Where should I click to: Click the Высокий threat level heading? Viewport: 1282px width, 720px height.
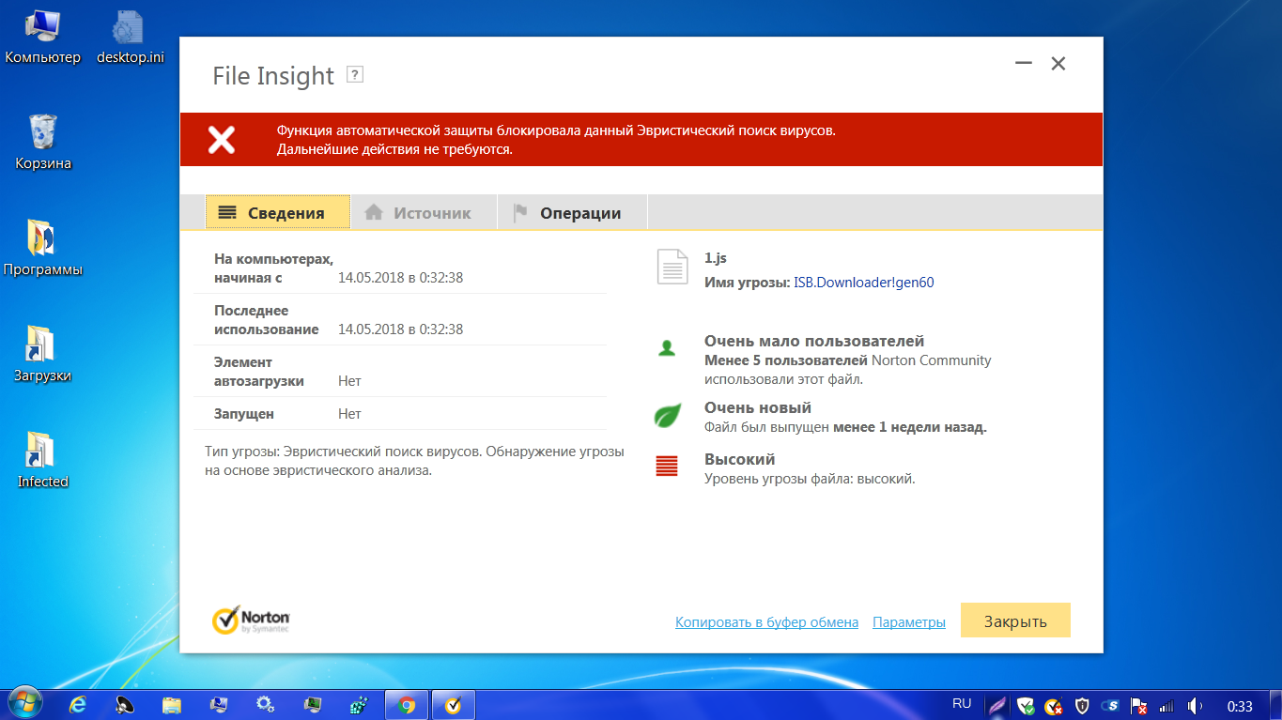point(740,459)
